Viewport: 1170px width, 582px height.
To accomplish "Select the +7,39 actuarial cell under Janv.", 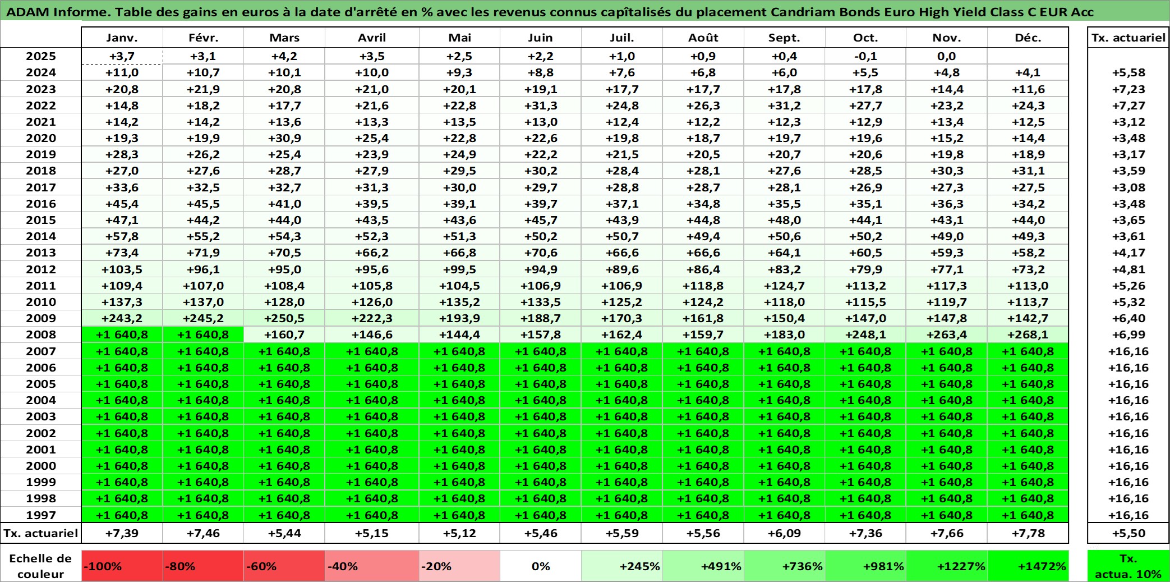I will (x=122, y=533).
